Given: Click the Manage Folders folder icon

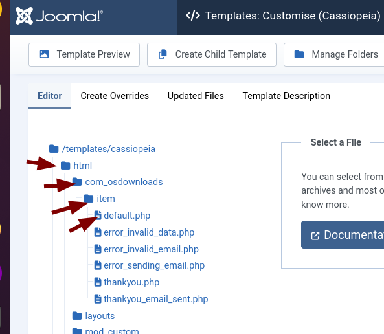Looking at the screenshot, I should pos(299,54).
